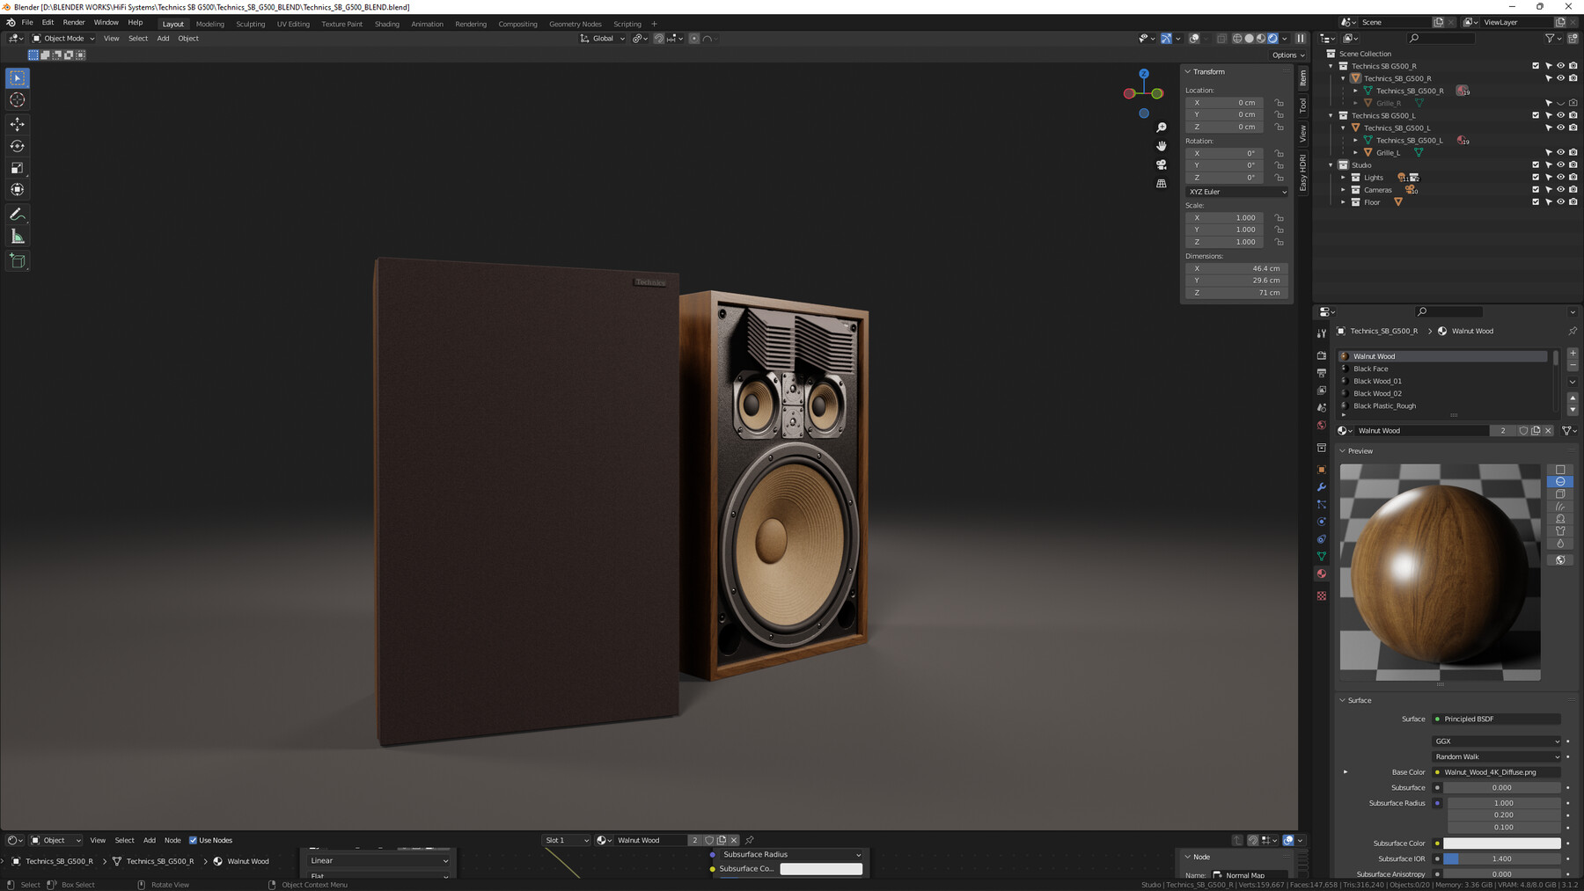Select the Move tool in the toolbar
The image size is (1584, 891).
point(17,124)
